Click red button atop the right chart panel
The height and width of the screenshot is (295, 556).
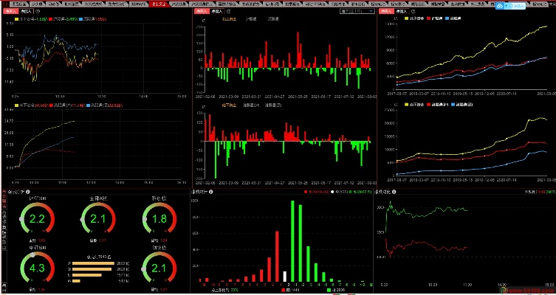385,13
